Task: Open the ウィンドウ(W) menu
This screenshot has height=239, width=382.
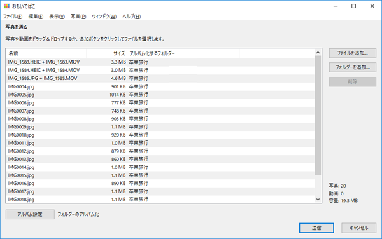Action: click(104, 17)
